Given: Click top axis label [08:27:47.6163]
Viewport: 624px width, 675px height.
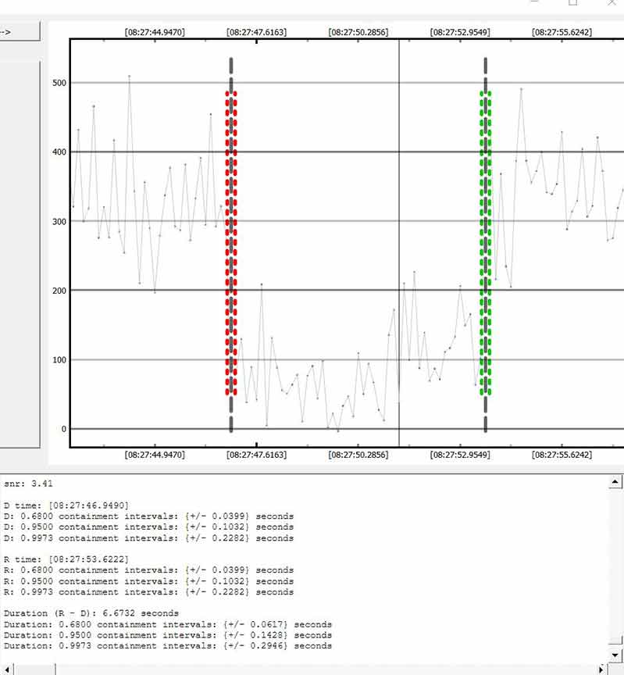Looking at the screenshot, I should click(x=256, y=32).
